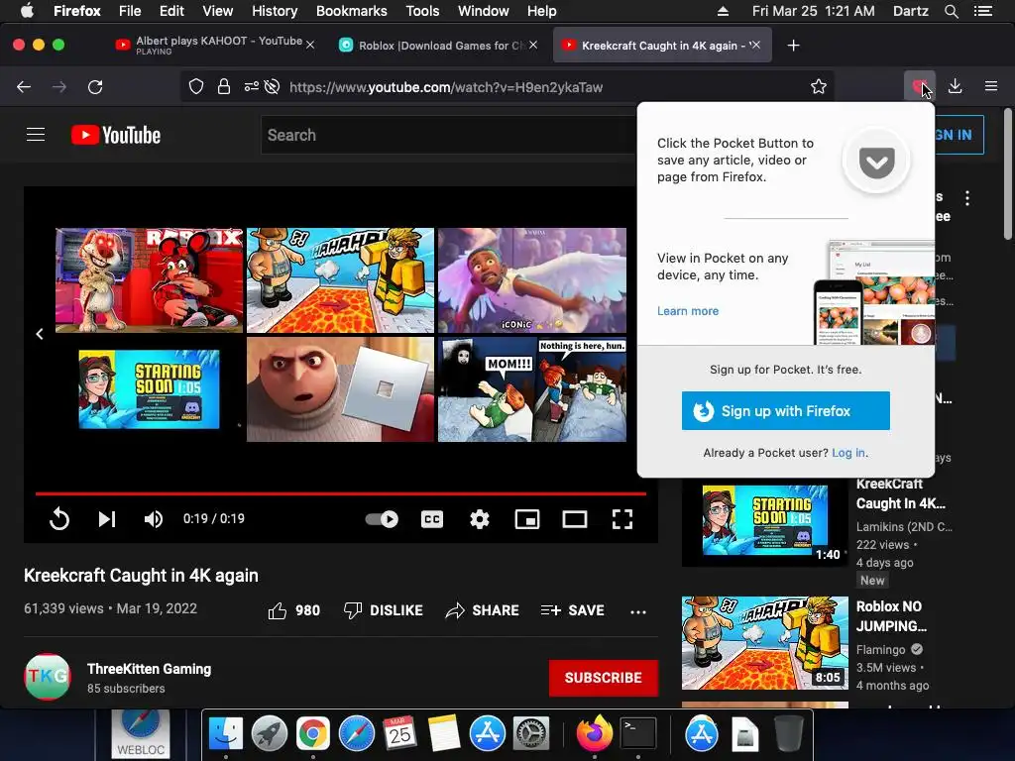Click the Pocket Log in link
This screenshot has width=1015, height=761.
pos(848,453)
